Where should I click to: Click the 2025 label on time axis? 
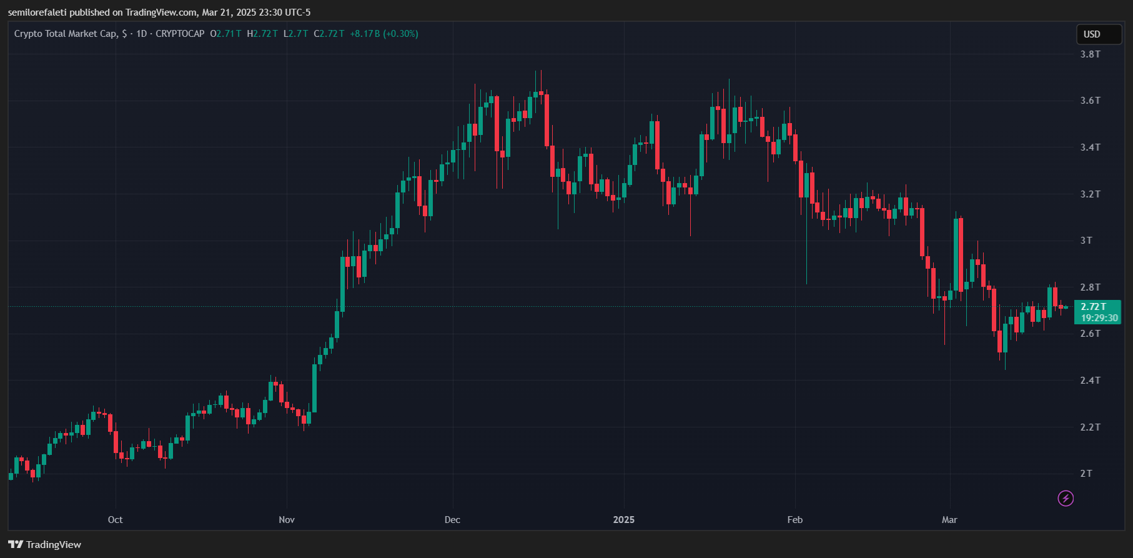click(x=624, y=520)
